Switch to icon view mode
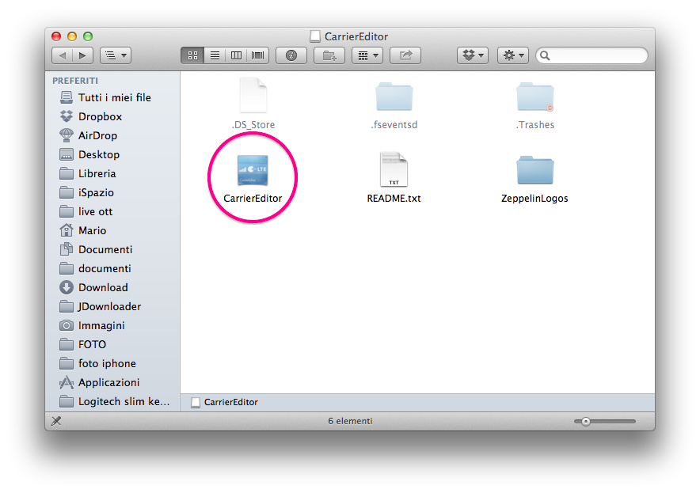 pos(192,55)
